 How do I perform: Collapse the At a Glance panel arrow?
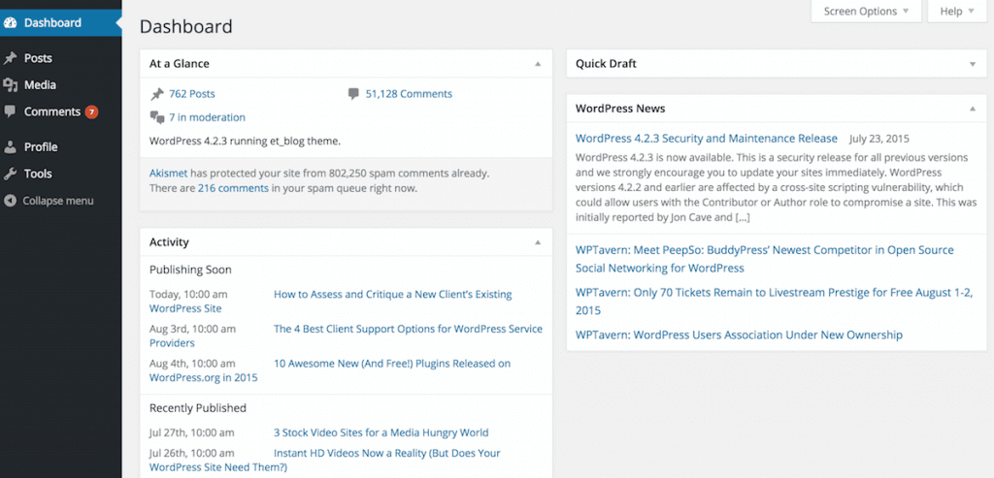538,64
